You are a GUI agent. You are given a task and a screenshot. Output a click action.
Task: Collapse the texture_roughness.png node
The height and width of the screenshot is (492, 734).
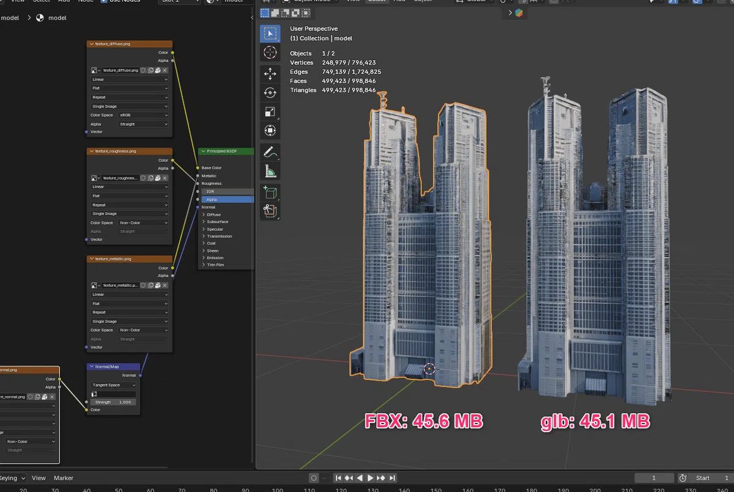[92, 151]
